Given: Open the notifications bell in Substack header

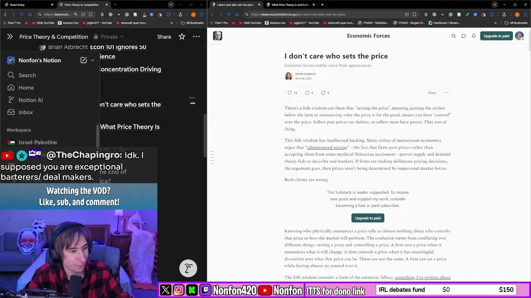Looking at the screenshot, I should coord(473,36).
